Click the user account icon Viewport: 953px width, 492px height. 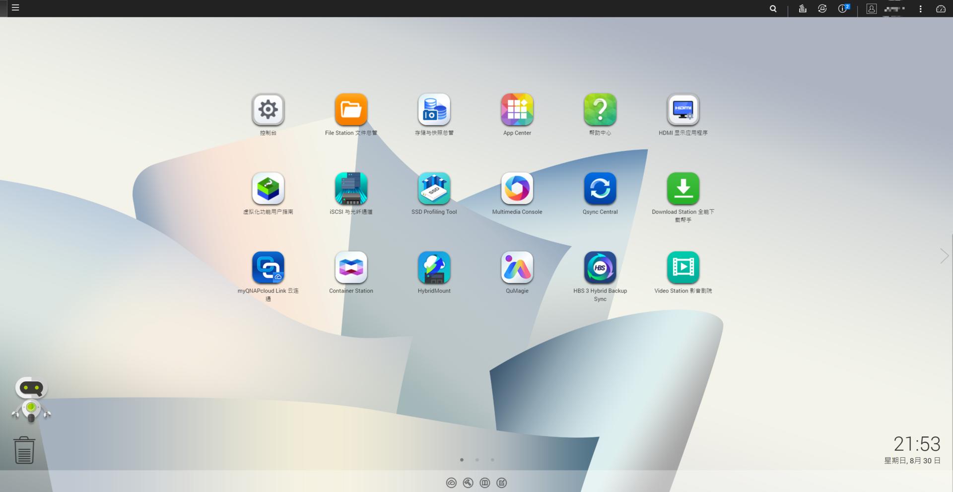click(x=871, y=8)
